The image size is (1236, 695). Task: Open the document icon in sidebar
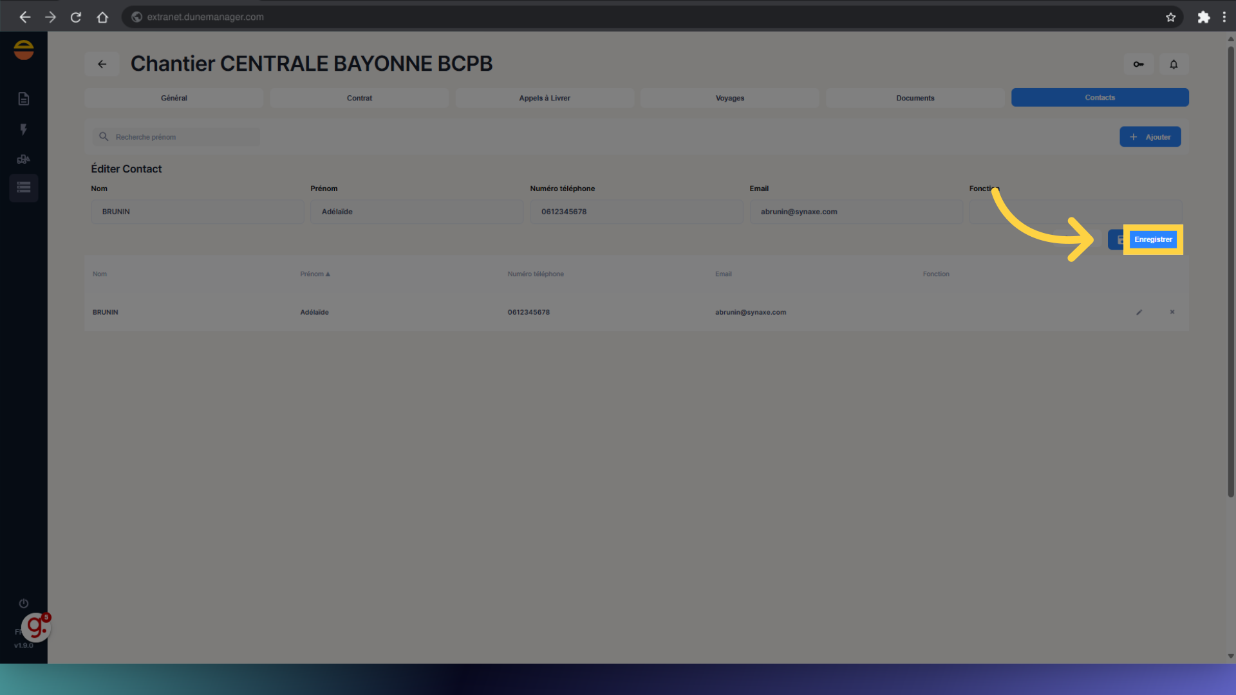(24, 98)
